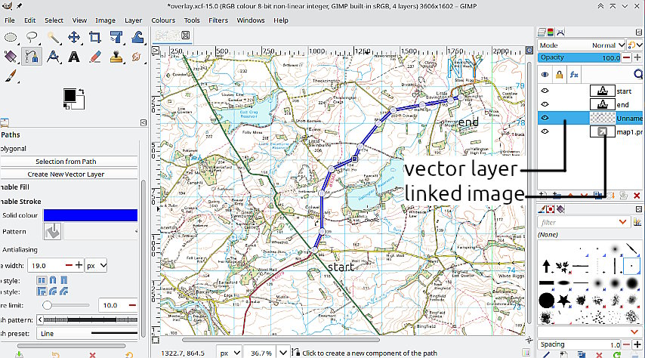This screenshot has height=358, width=645.
Task: Toggle visibility of the start layer
Action: [545, 91]
